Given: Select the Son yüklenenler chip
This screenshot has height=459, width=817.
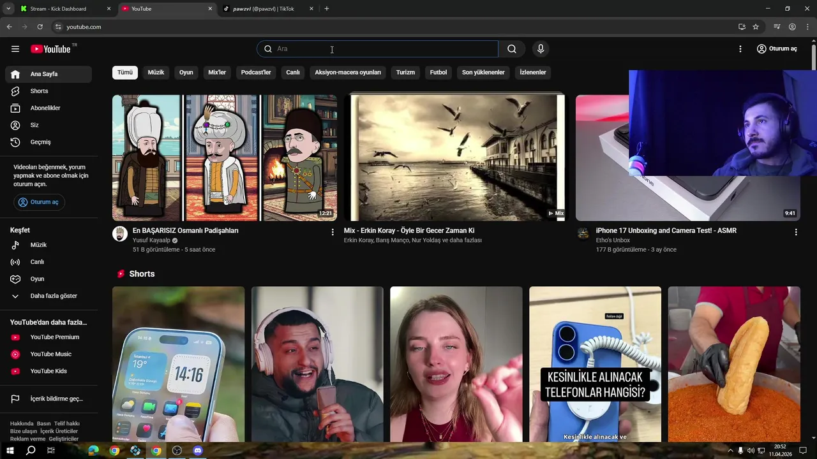Looking at the screenshot, I should (x=483, y=73).
